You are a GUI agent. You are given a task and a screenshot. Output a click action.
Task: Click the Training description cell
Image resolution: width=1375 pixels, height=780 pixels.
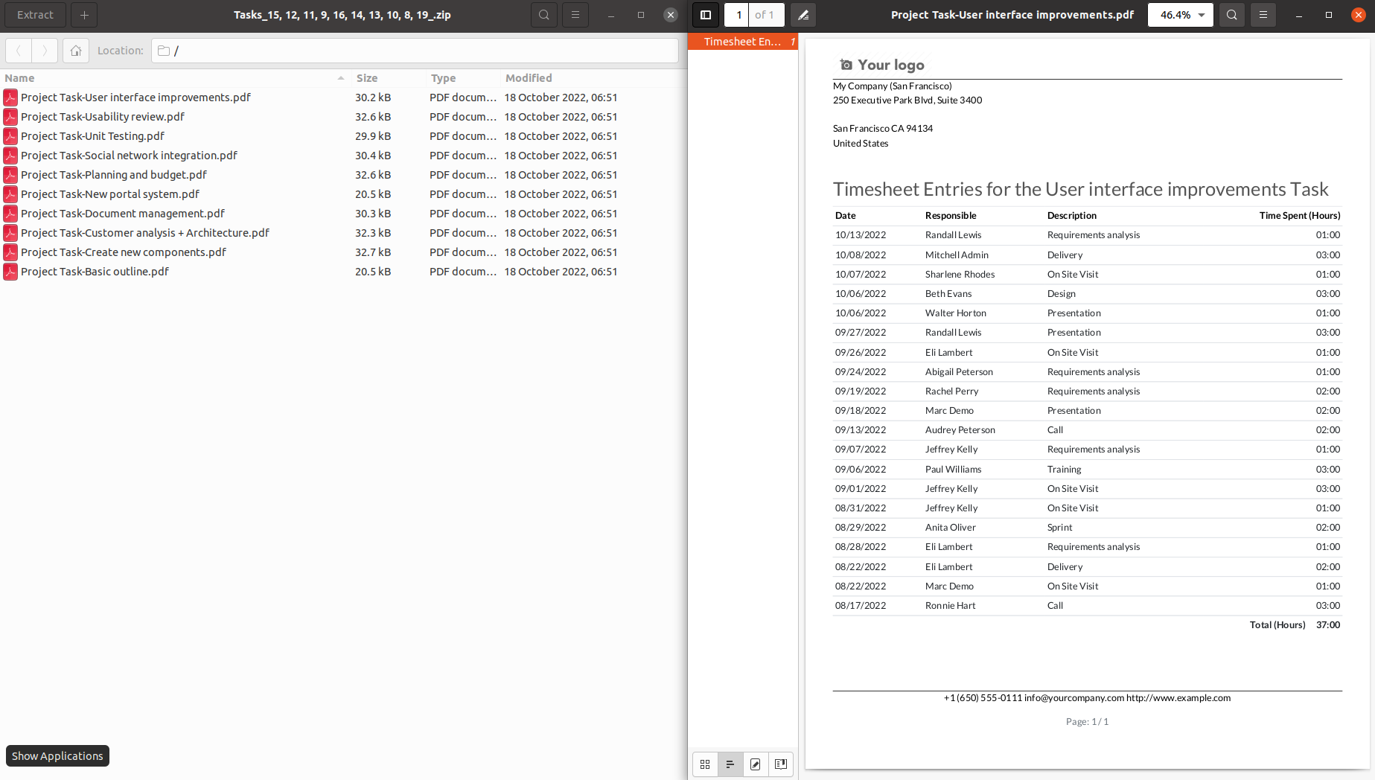[x=1064, y=470]
